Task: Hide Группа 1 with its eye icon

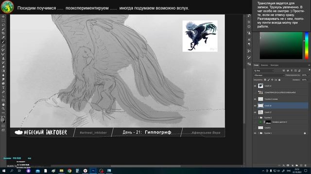Action: [255, 133]
